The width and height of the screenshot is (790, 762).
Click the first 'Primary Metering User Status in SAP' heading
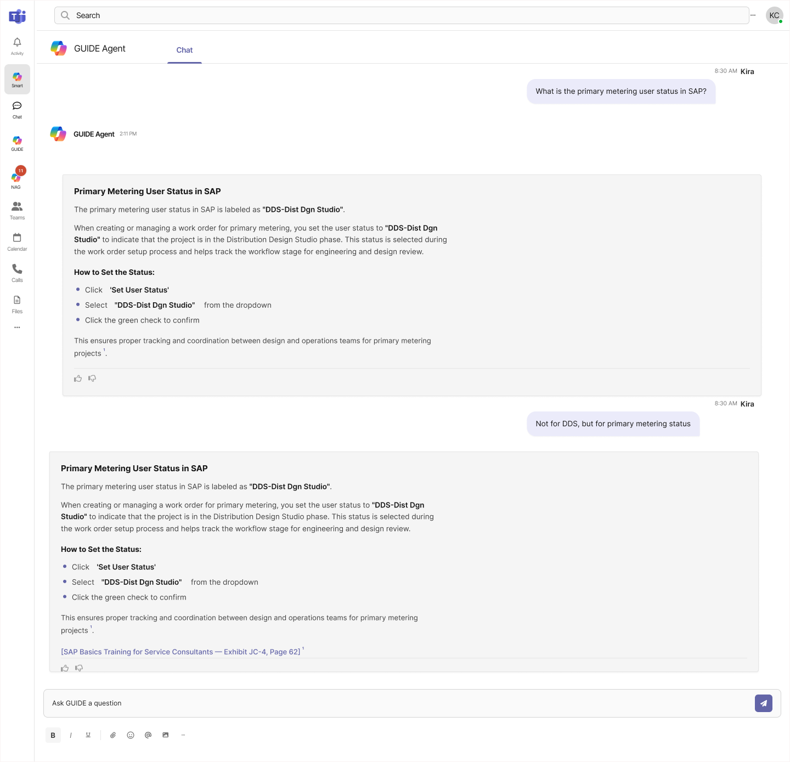[148, 191]
